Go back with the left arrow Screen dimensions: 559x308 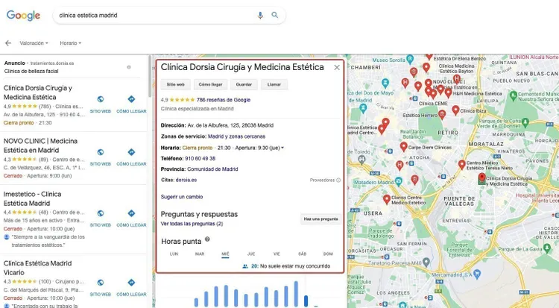(x=8, y=43)
